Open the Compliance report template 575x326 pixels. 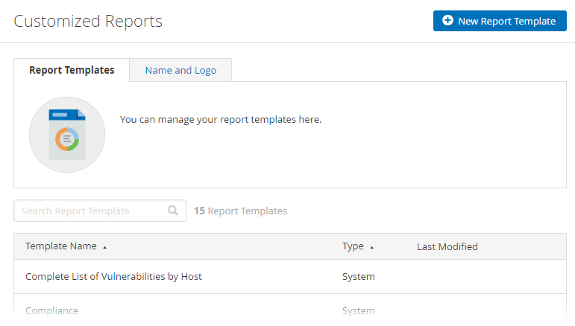[51, 310]
